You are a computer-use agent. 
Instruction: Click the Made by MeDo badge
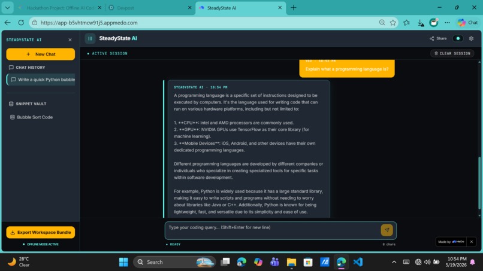(451, 242)
